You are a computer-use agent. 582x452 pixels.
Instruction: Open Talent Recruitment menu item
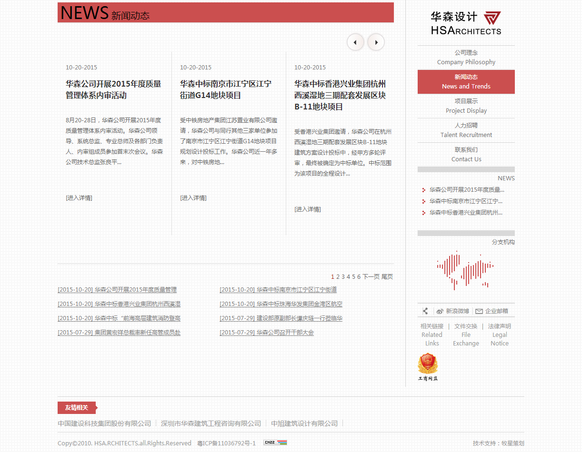466,130
